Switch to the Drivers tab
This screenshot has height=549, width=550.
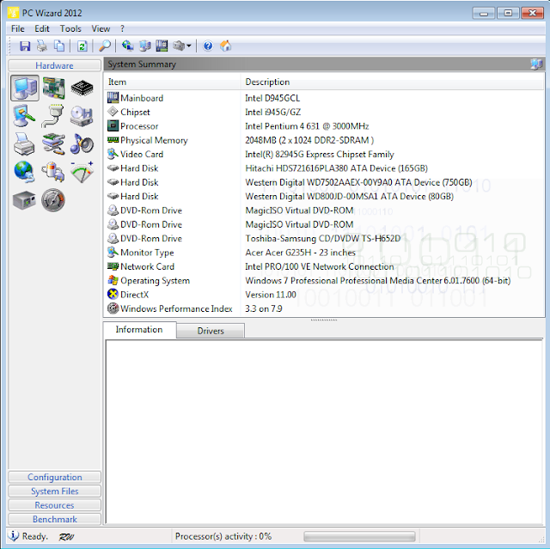tap(211, 331)
